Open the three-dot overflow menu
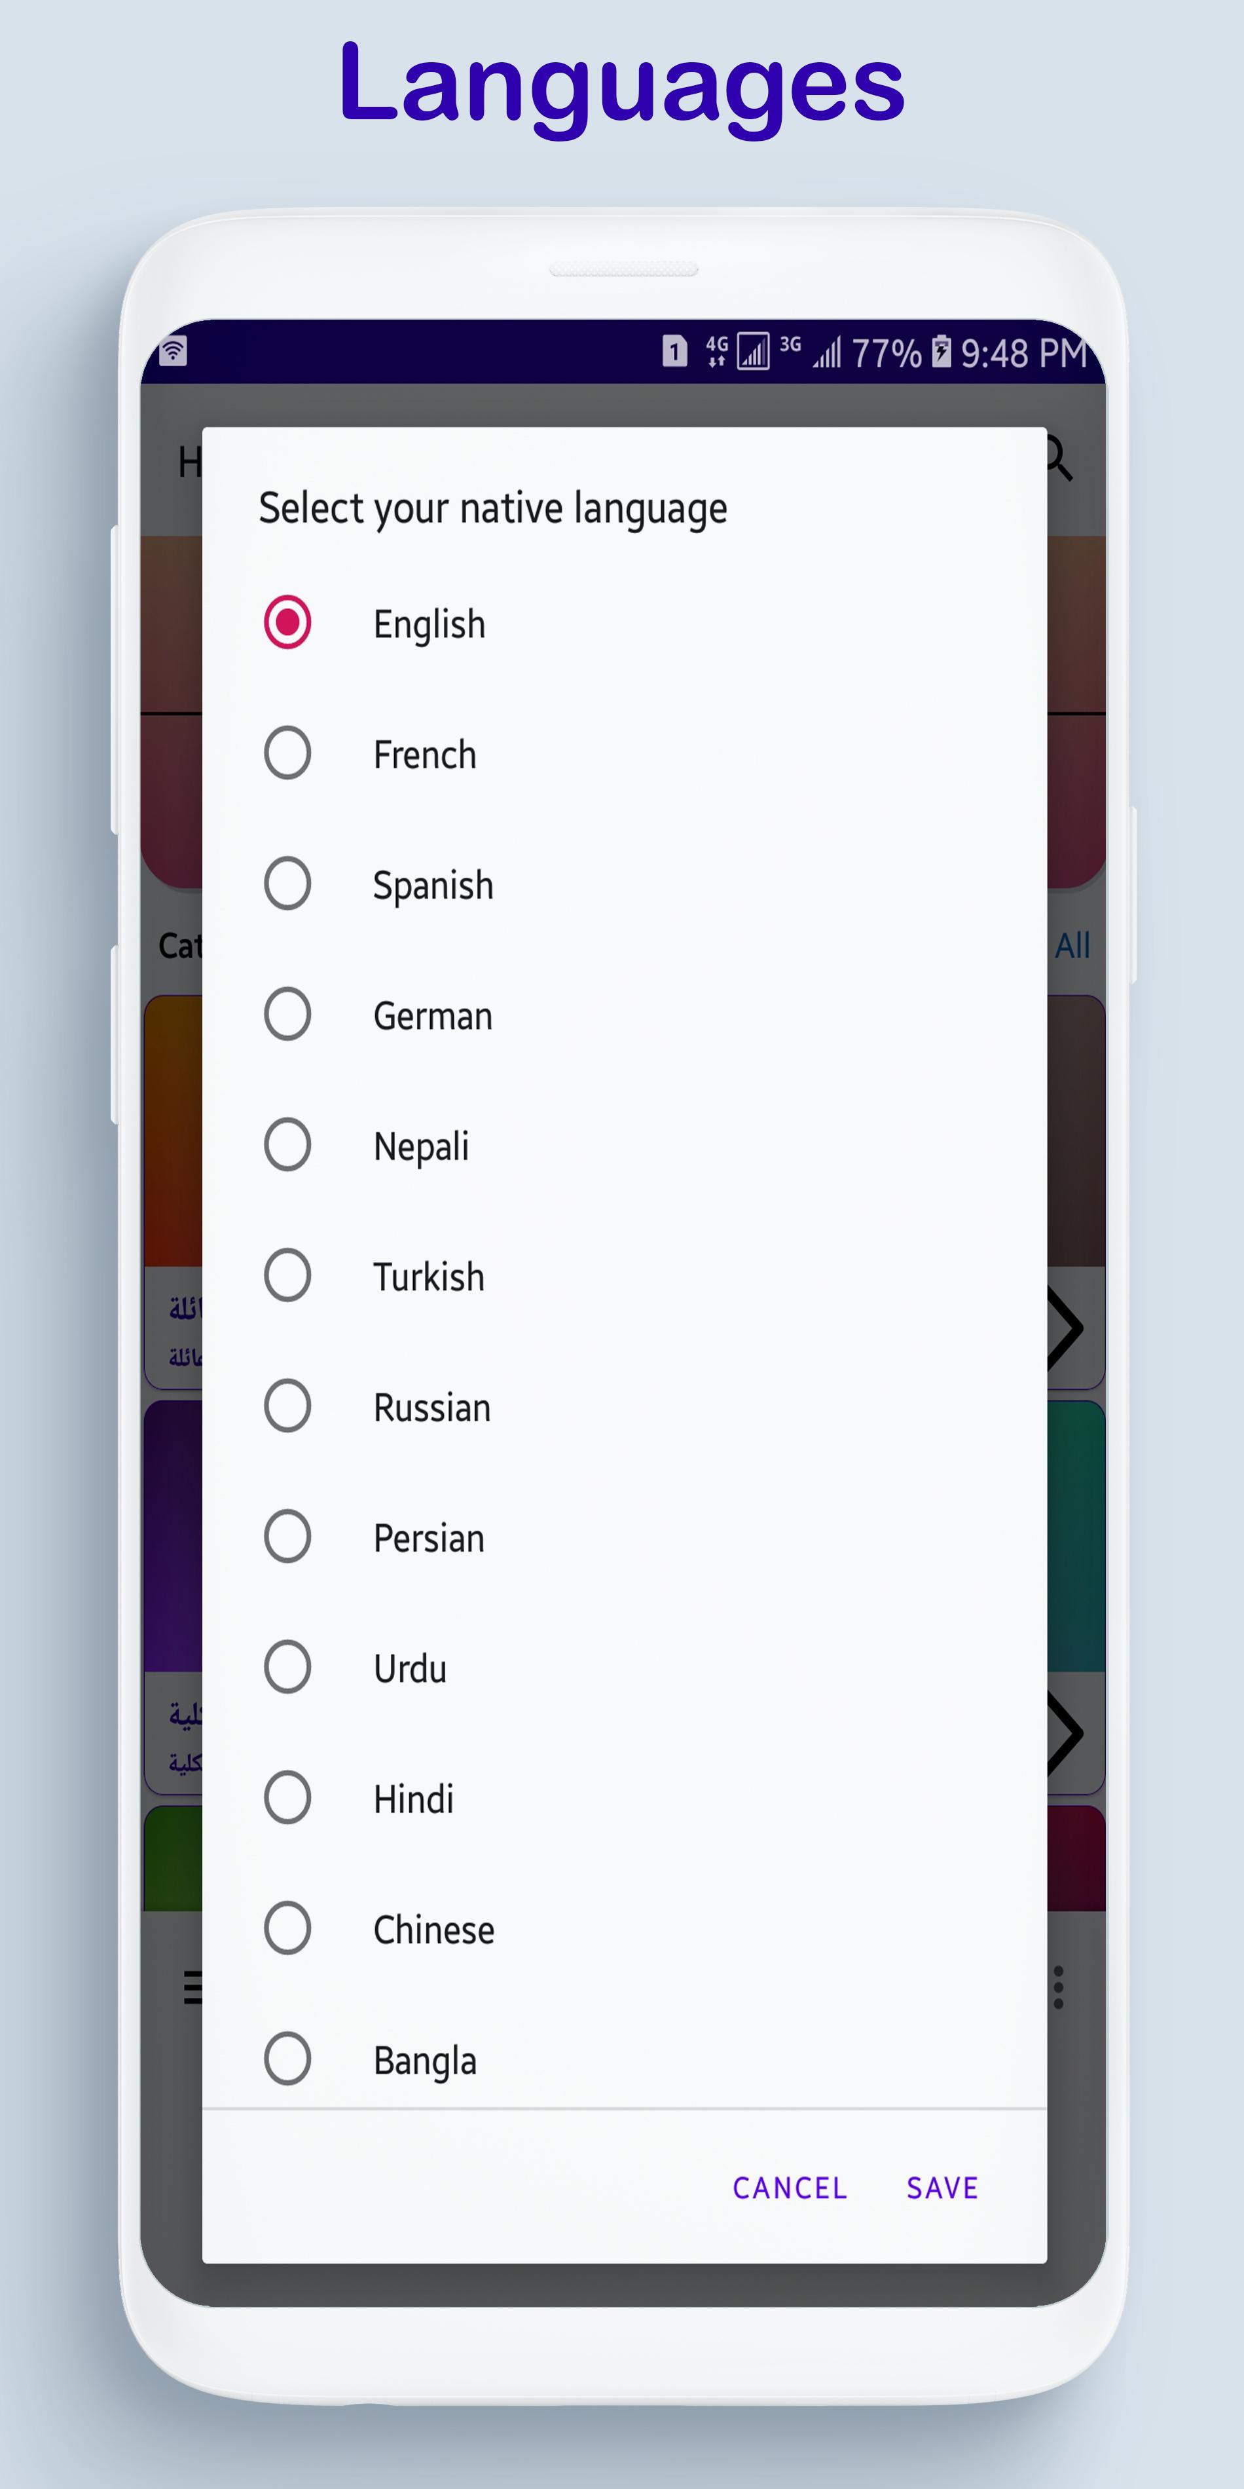This screenshot has width=1244, height=2489. pos(1059,1987)
